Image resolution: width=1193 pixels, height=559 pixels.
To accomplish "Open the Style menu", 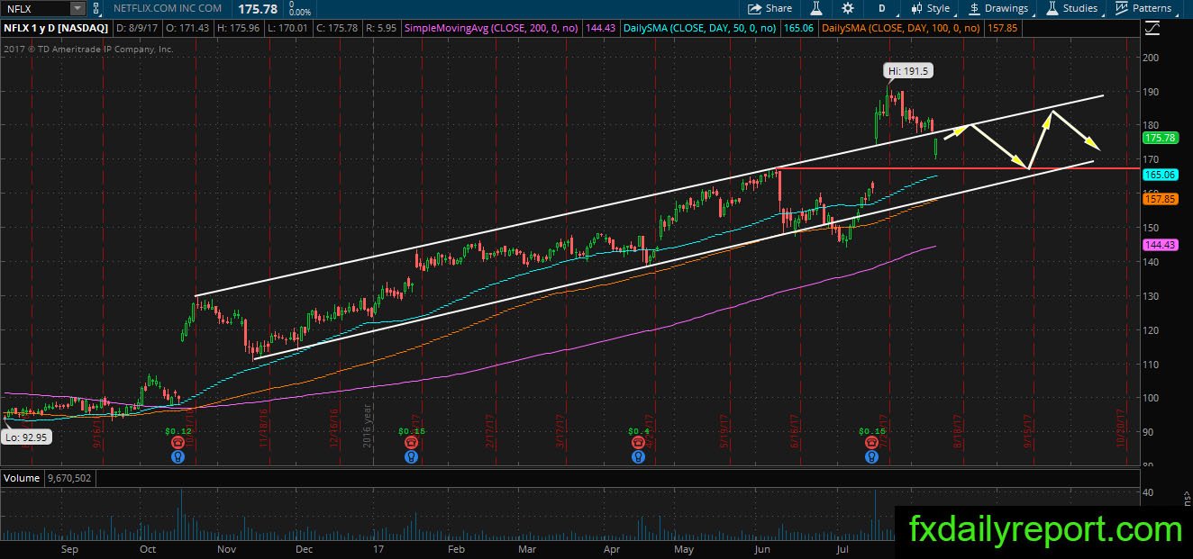I will [929, 8].
